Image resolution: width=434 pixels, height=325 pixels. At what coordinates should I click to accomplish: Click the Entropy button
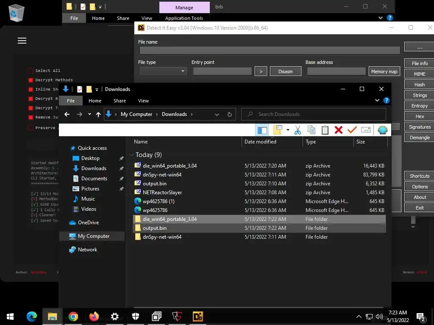(419, 106)
